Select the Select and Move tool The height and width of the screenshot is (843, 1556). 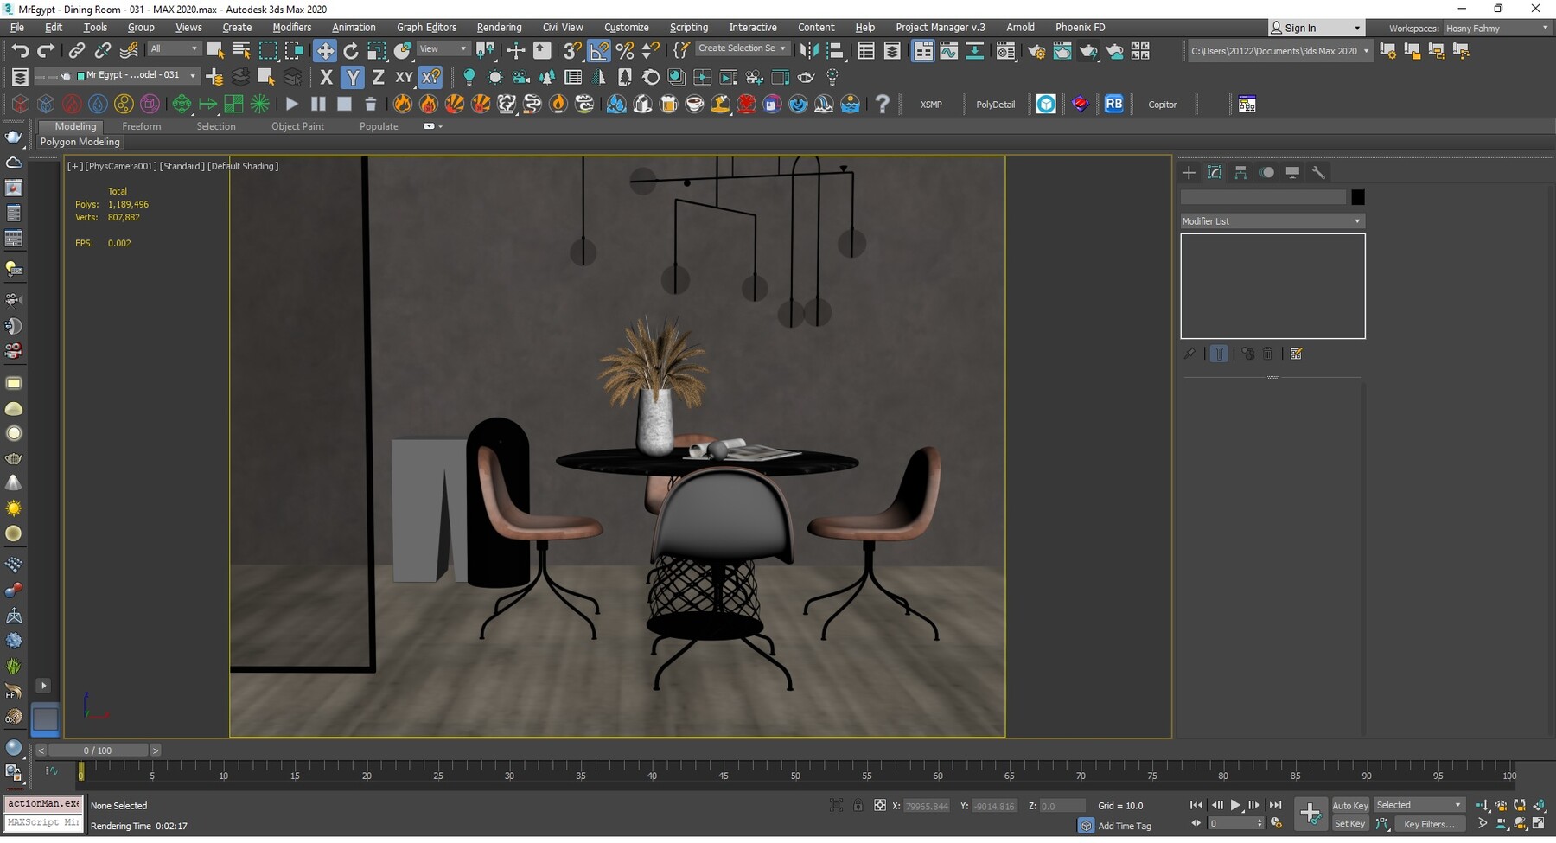[326, 50]
